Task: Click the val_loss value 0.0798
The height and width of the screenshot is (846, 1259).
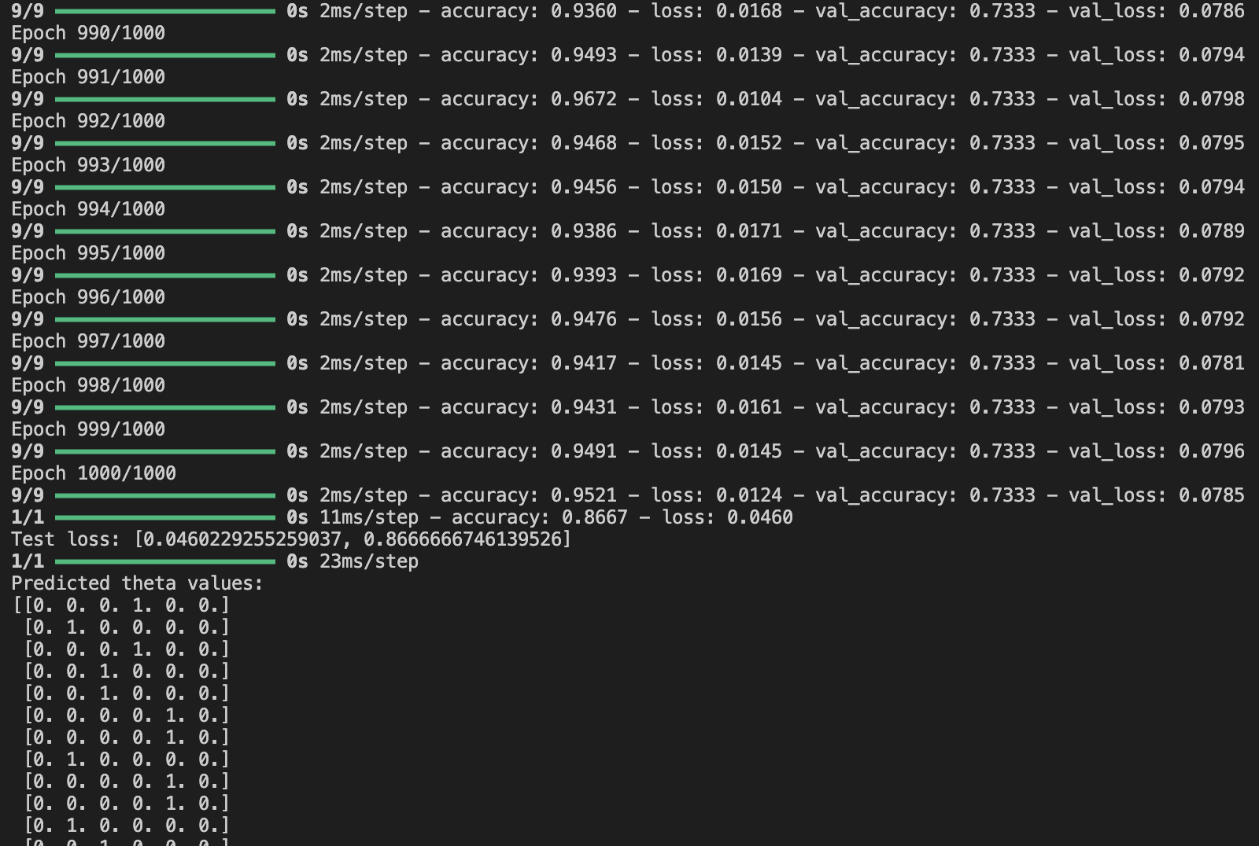Action: point(1212,99)
